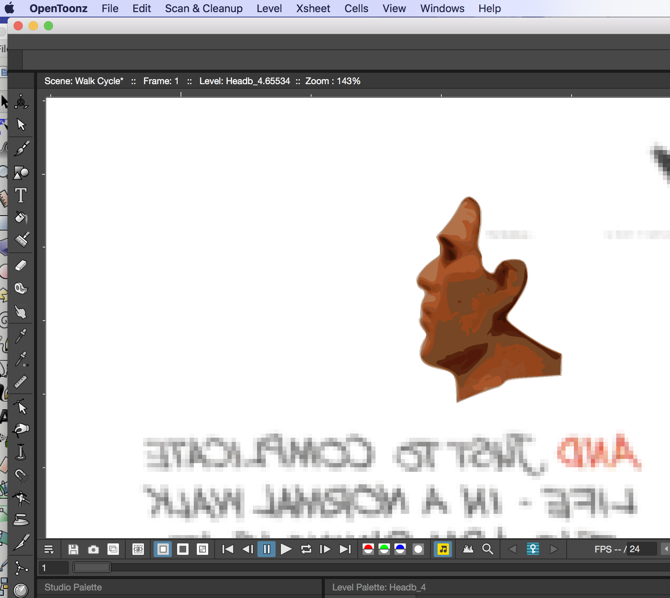Open the Xsheet menu
Screen dimensions: 670x598
313,8
